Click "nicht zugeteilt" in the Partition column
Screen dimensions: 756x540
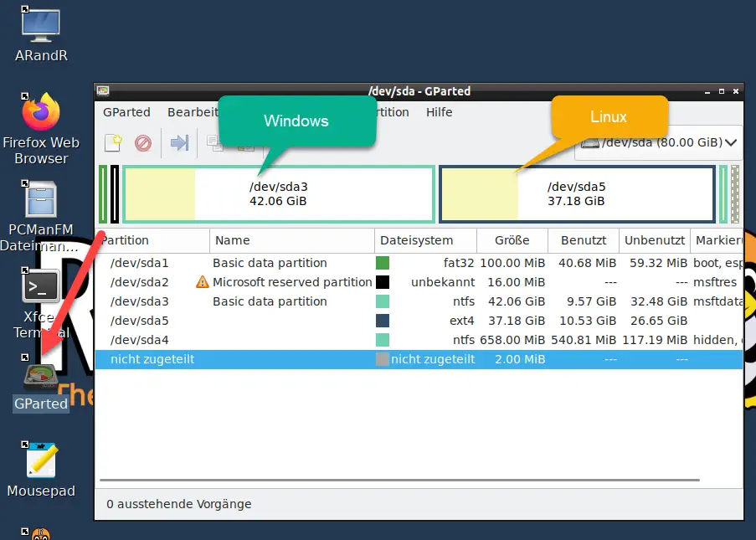(x=152, y=359)
